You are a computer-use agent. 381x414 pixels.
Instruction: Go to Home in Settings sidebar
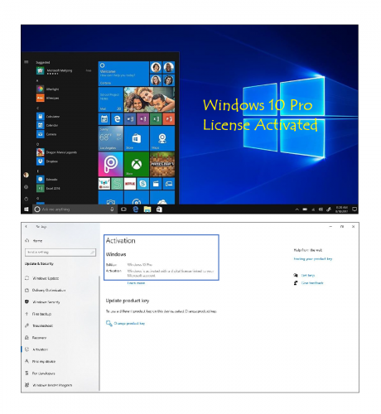(x=34, y=241)
